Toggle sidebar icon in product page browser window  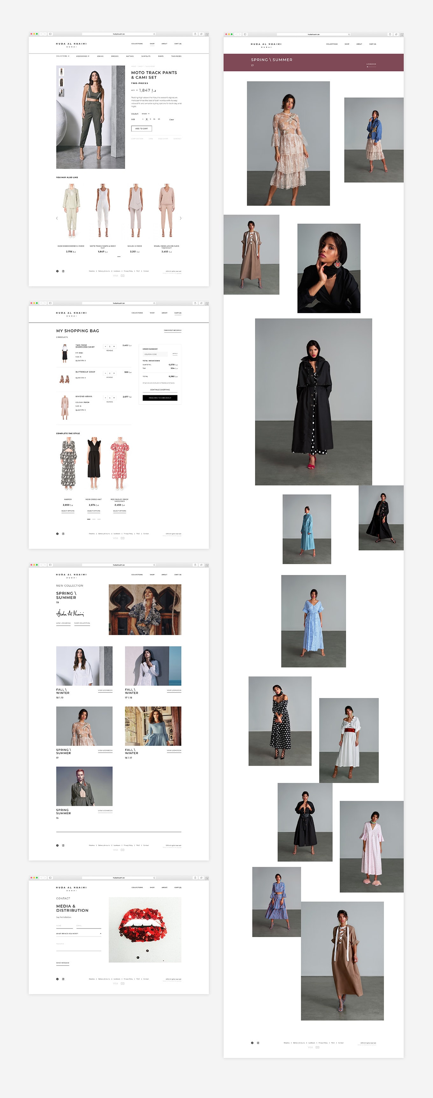(50, 34)
